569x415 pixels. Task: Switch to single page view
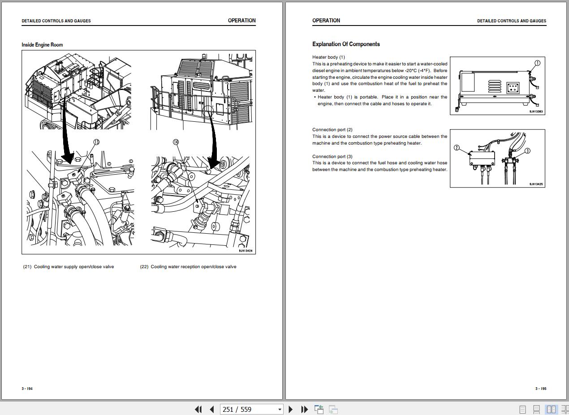pyautogui.click(x=522, y=409)
